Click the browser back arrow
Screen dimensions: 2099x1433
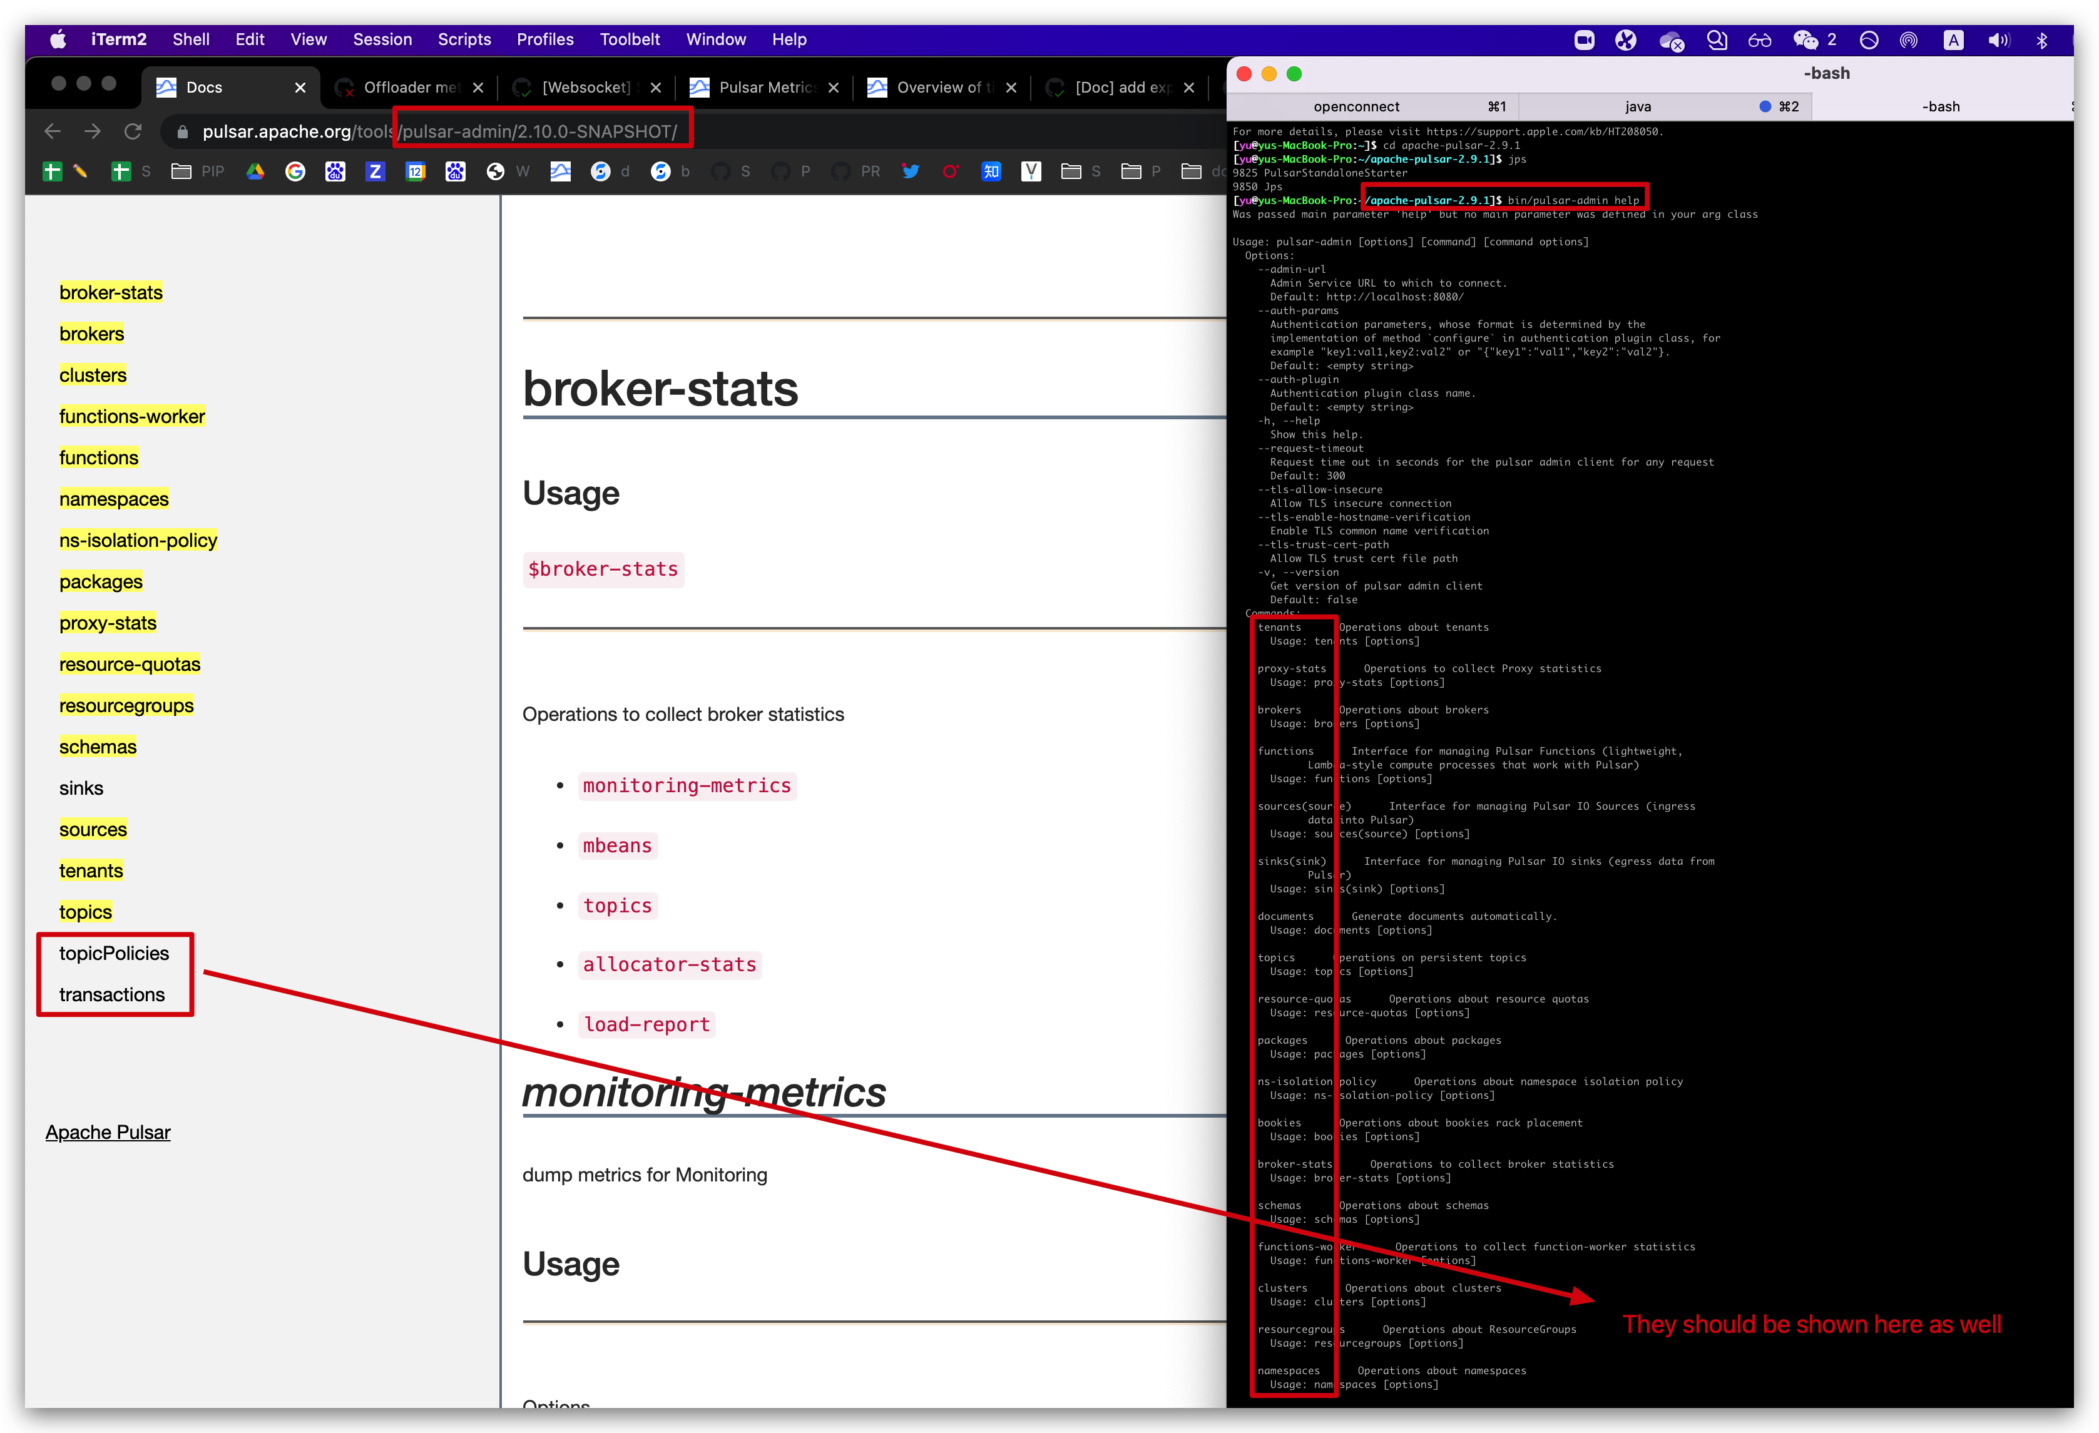pyautogui.click(x=53, y=132)
